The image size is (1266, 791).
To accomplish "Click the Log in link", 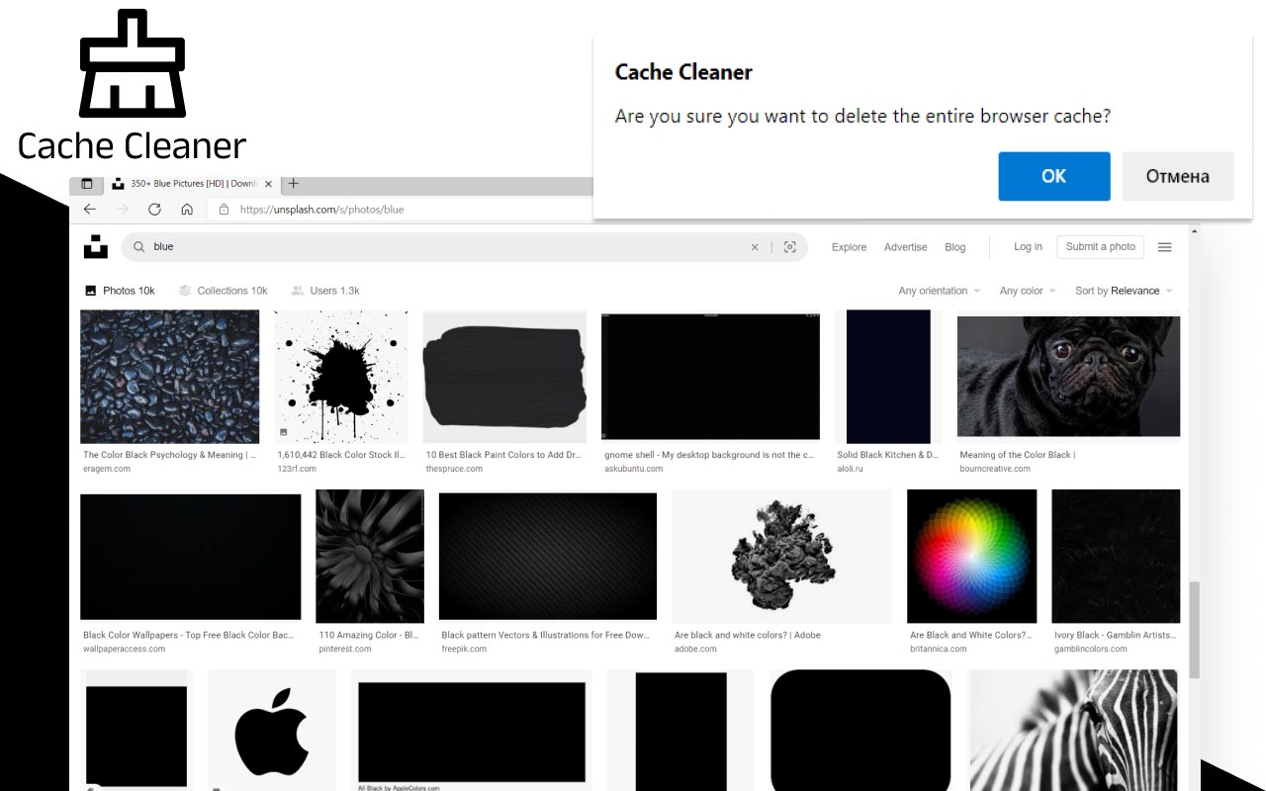I will pos(1028,247).
